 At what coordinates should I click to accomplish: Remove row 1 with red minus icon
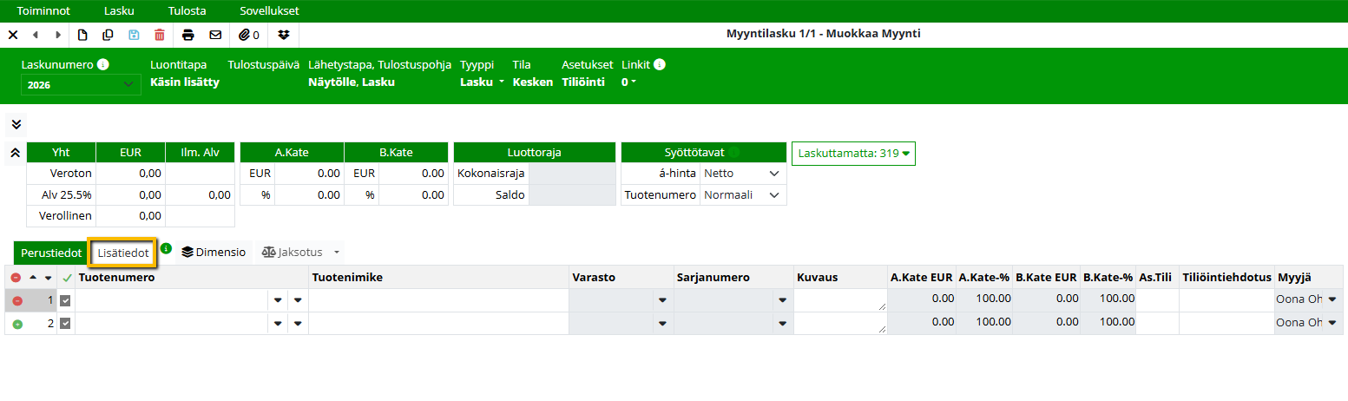coord(16,300)
